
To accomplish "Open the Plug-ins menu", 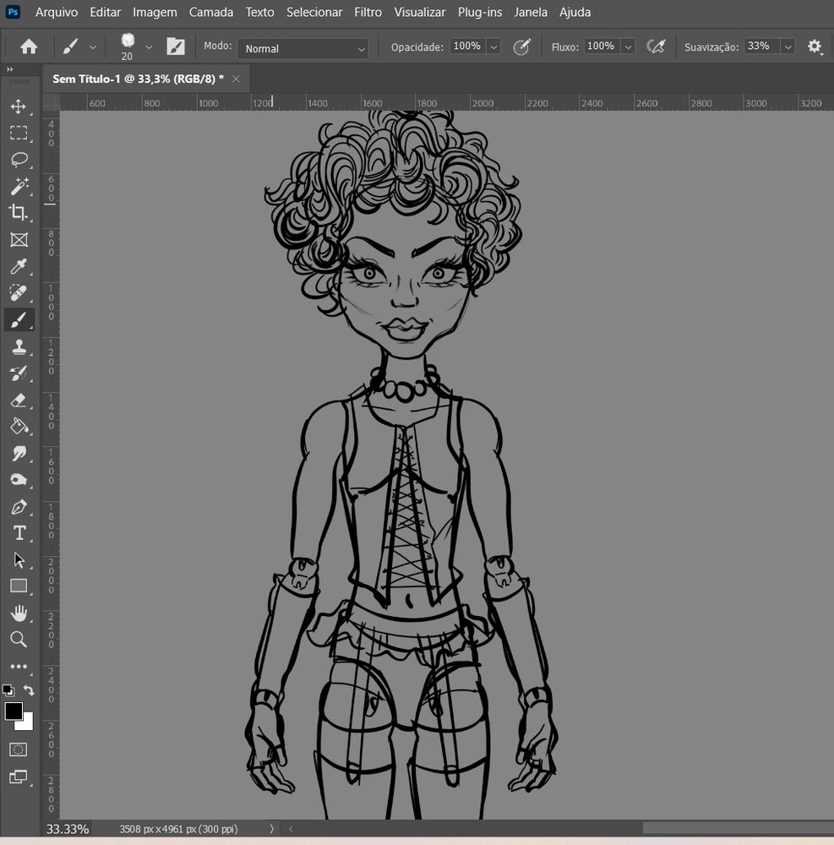I will [x=479, y=12].
